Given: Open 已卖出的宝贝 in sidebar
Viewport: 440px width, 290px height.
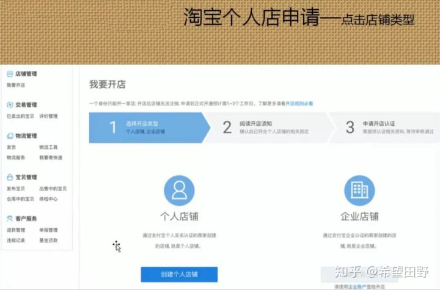Looking at the screenshot, I should click(x=21, y=116).
